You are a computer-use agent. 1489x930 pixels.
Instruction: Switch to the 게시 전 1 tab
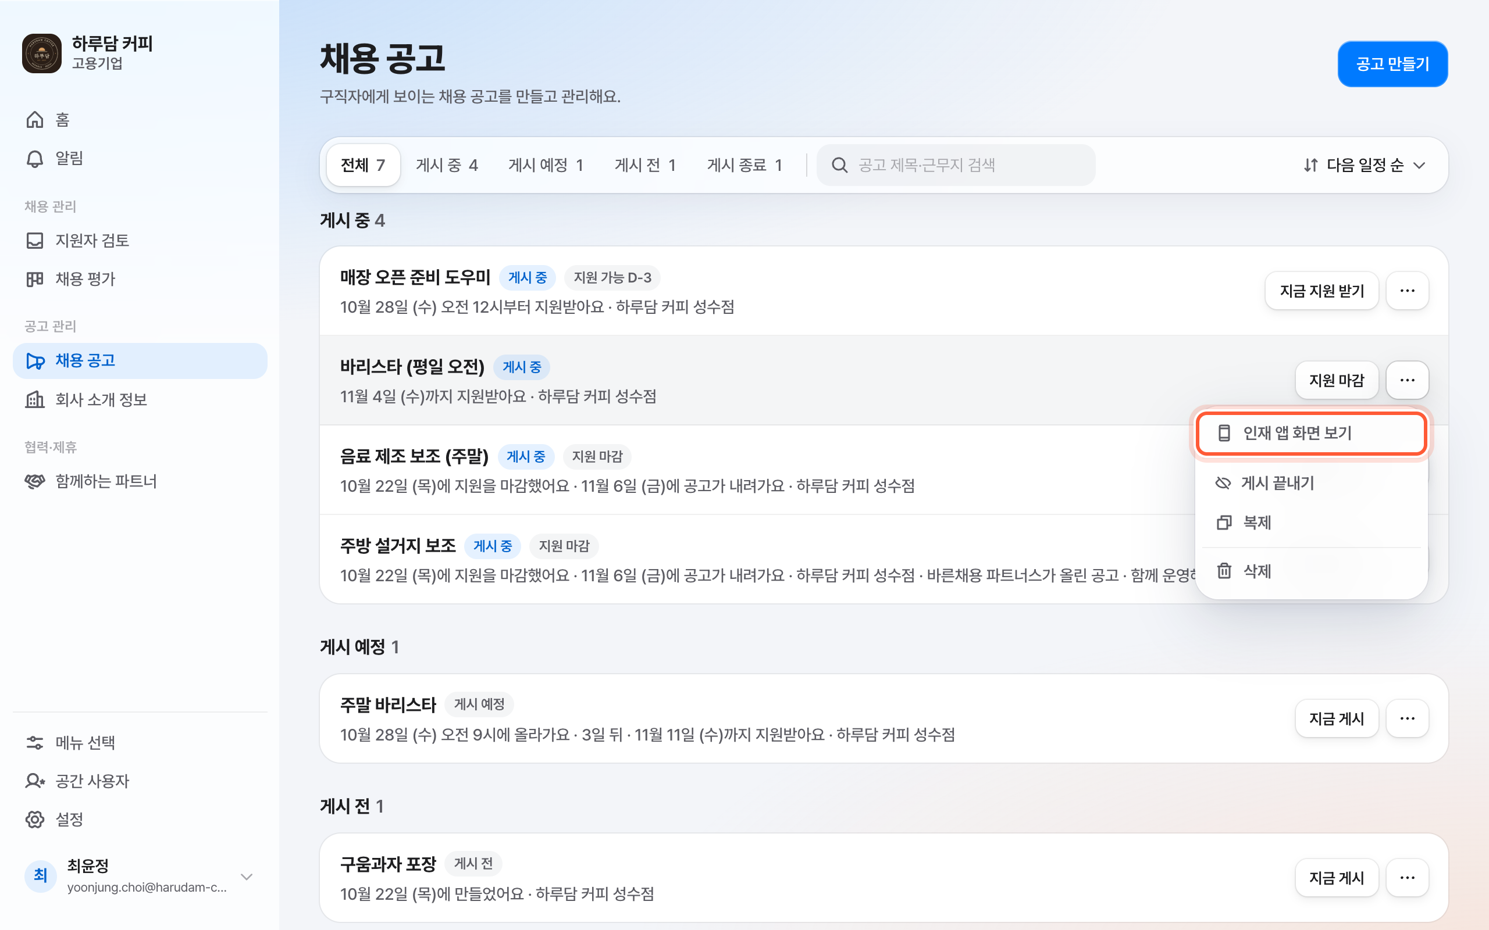coord(646,165)
